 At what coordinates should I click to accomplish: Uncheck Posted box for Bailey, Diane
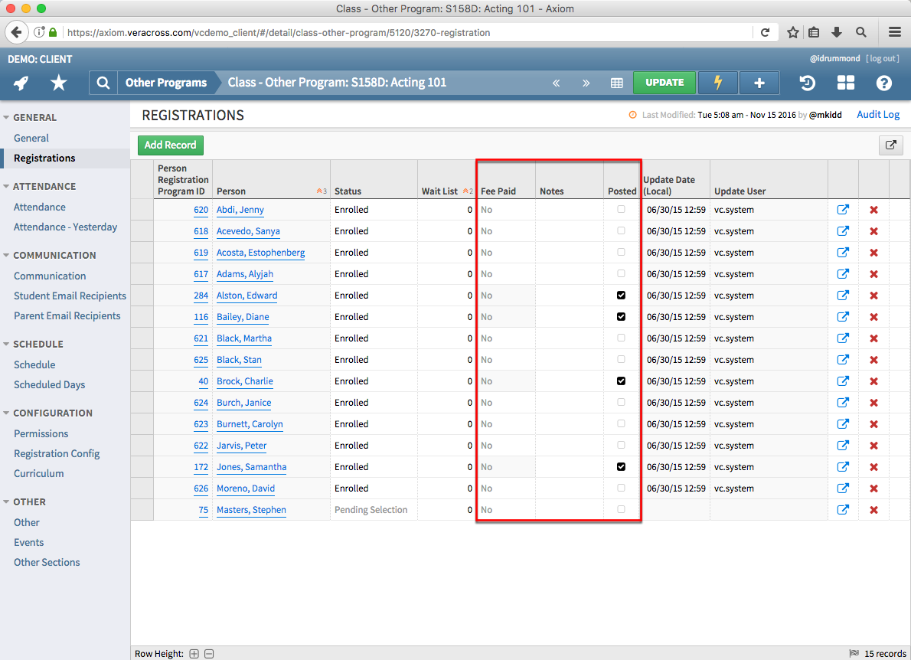(621, 317)
